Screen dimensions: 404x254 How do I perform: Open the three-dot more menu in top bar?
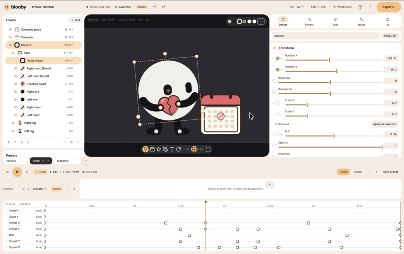point(370,7)
